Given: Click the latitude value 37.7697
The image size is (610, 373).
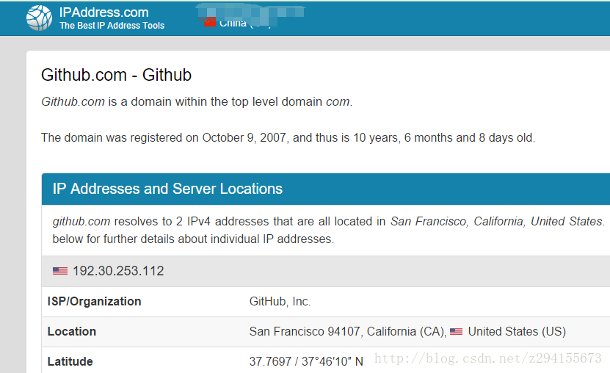Looking at the screenshot, I should 306,361.
